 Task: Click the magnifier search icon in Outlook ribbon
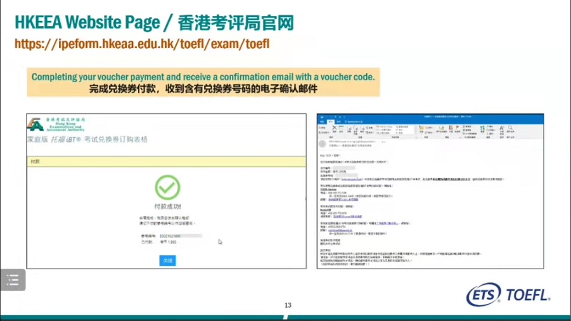pos(510,128)
